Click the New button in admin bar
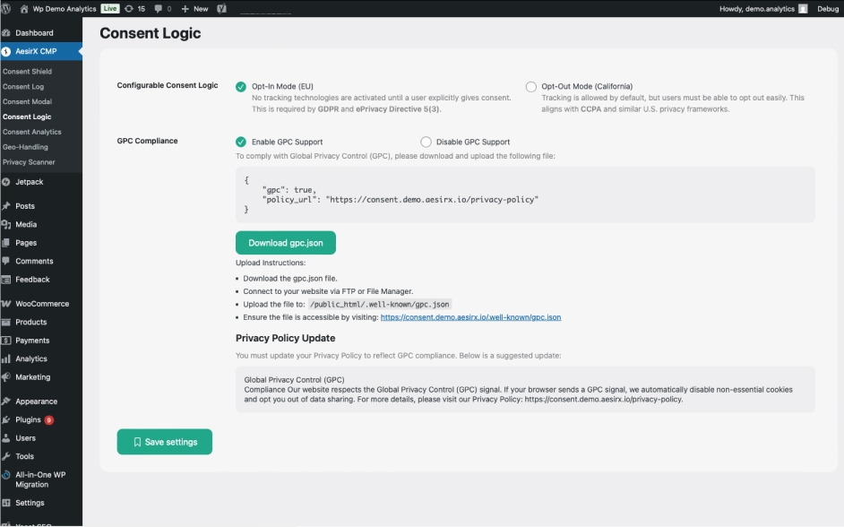 tap(194, 9)
